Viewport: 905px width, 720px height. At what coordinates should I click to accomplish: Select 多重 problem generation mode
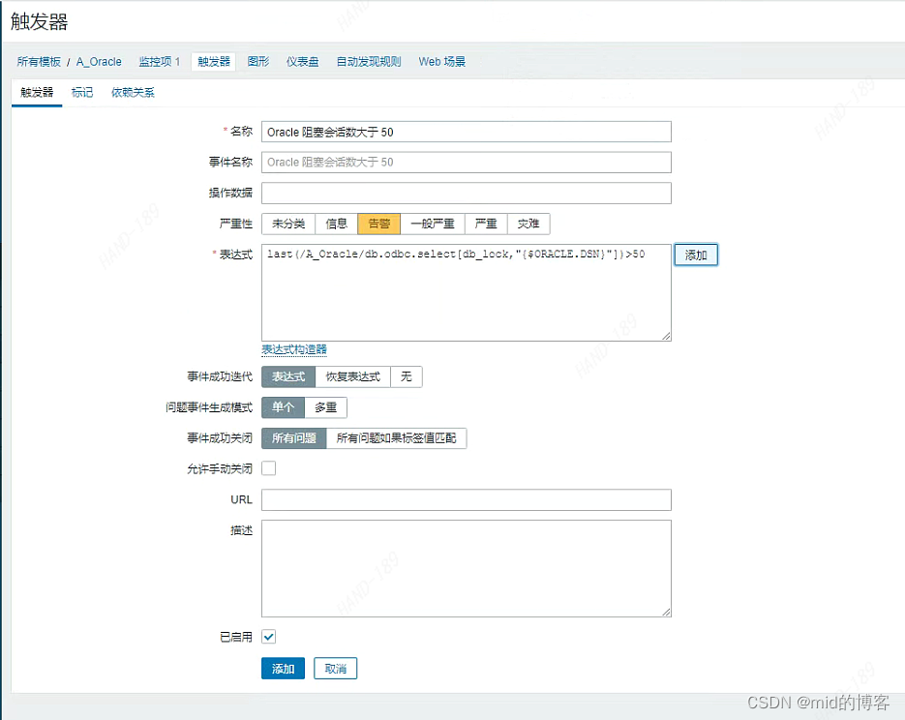(x=325, y=407)
